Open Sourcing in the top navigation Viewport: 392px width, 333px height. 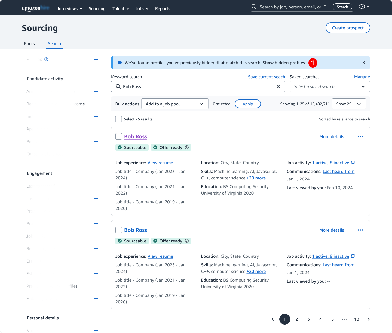(97, 8)
